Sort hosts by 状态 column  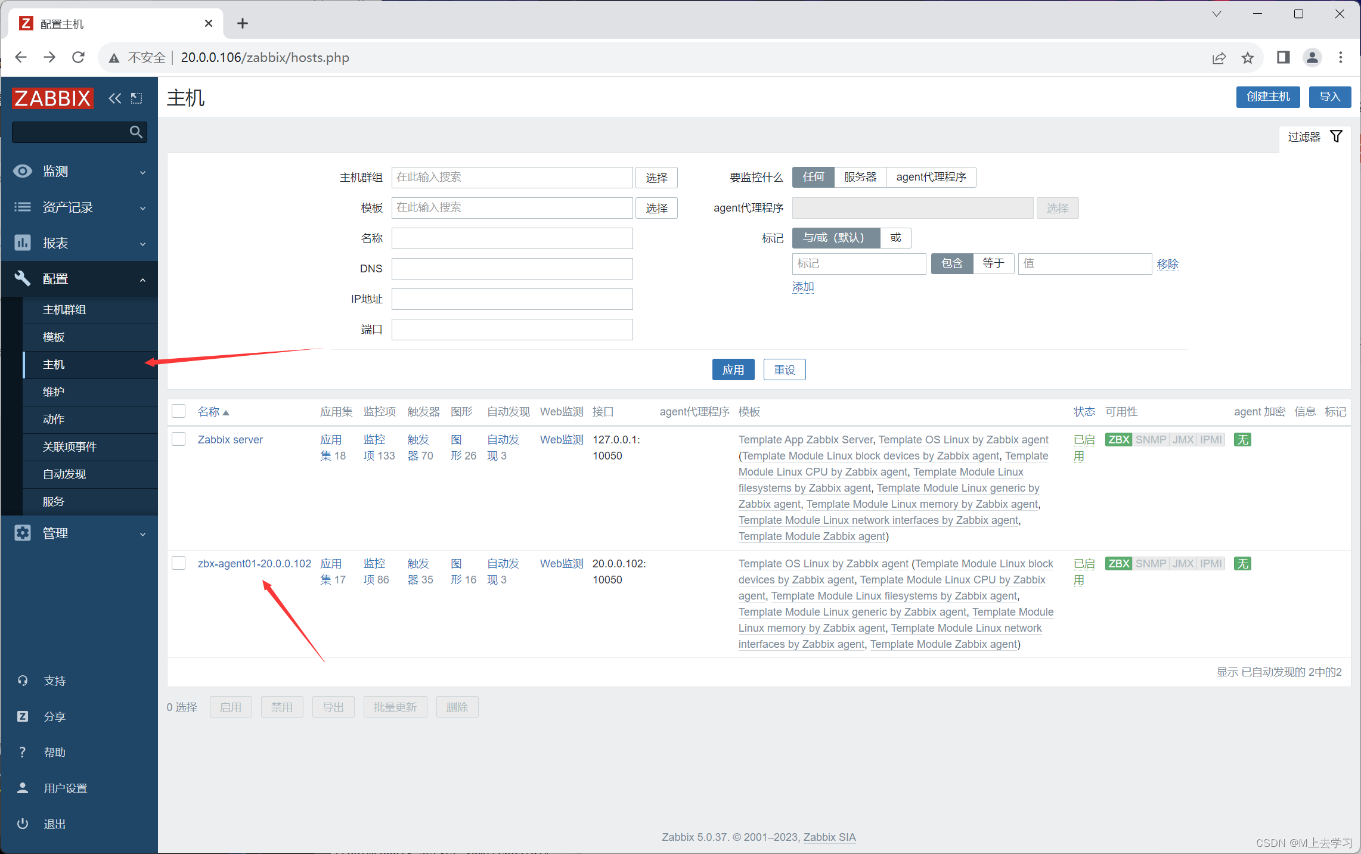pyautogui.click(x=1084, y=412)
